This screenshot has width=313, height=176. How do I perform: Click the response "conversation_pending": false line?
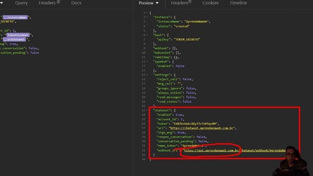coord(182,141)
